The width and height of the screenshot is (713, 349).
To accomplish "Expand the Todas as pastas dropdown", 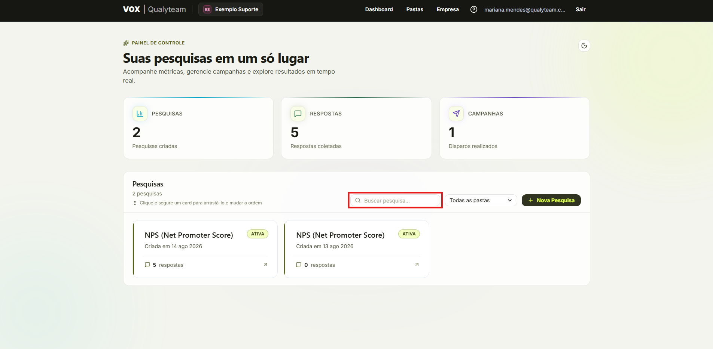I will pyautogui.click(x=481, y=200).
